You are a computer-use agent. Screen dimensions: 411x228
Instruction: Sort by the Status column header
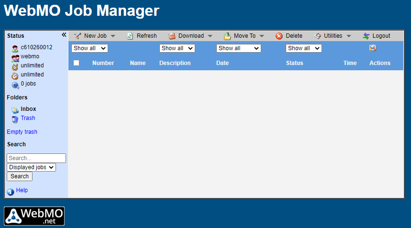pyautogui.click(x=294, y=63)
